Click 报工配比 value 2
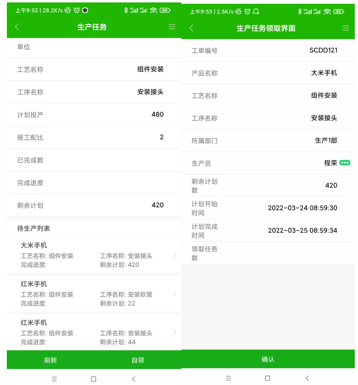 161,137
